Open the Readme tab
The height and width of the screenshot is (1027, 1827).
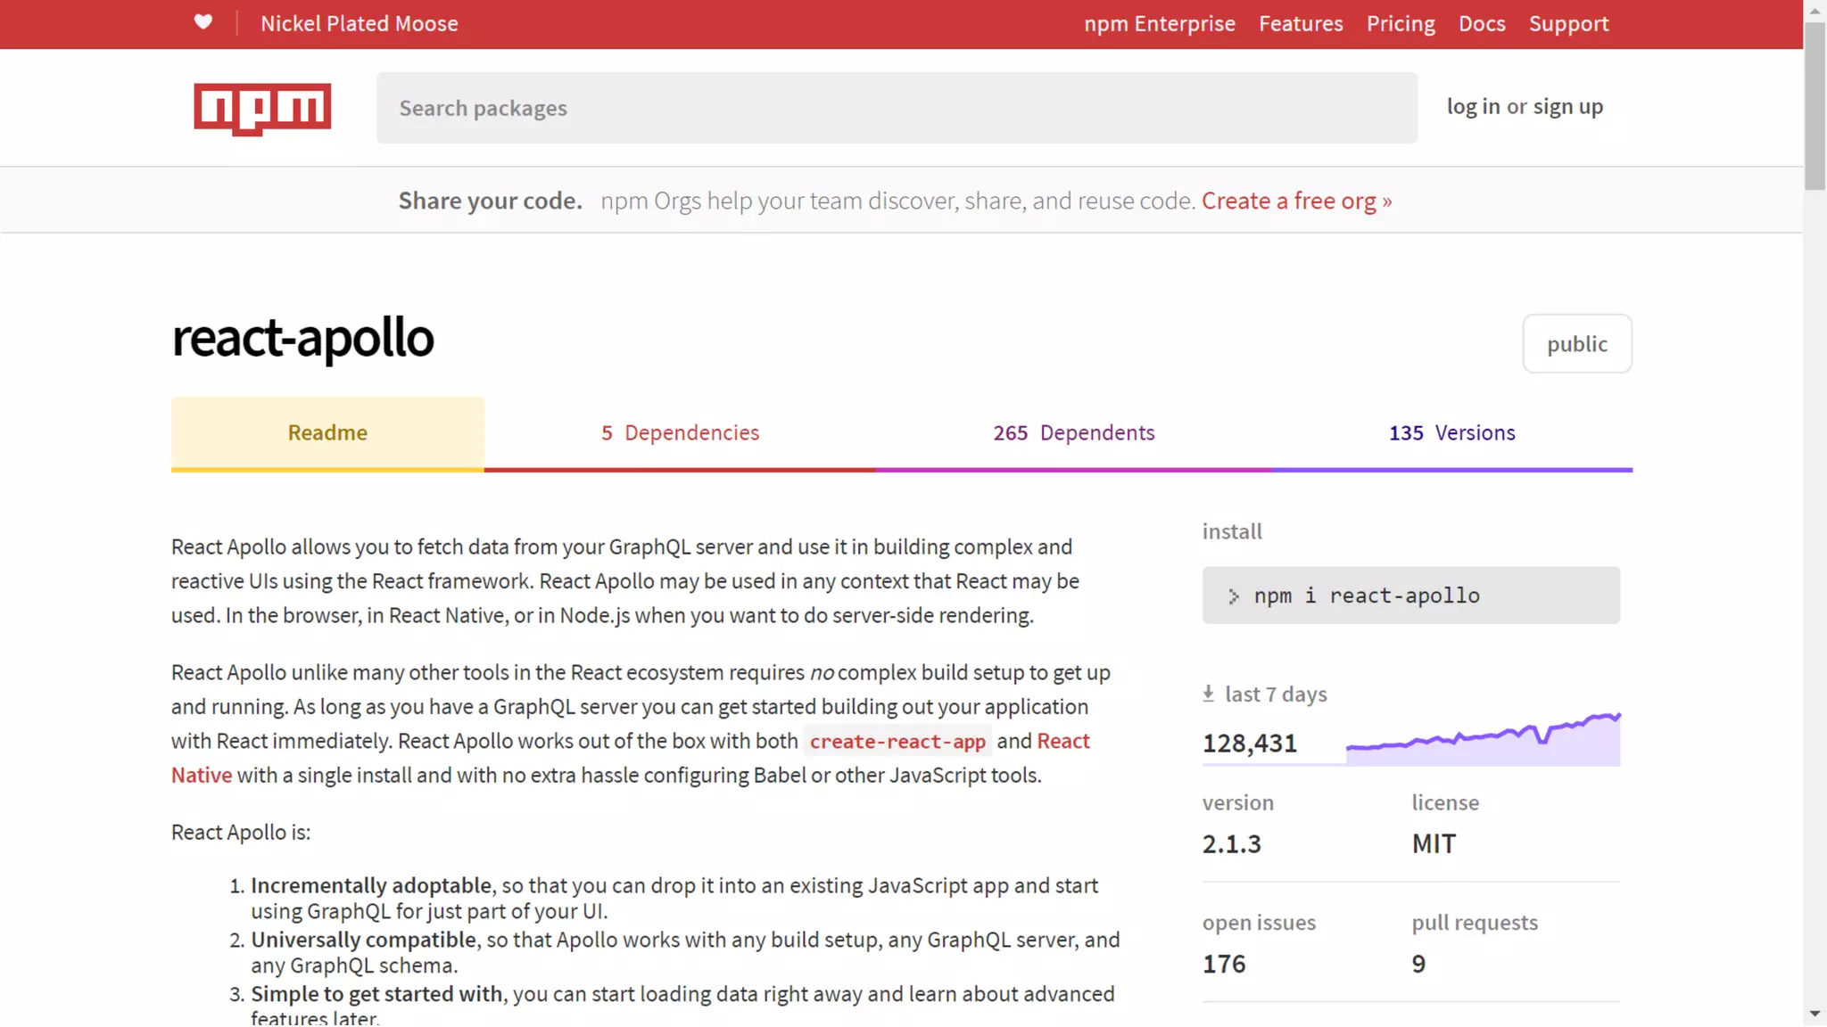coord(327,432)
